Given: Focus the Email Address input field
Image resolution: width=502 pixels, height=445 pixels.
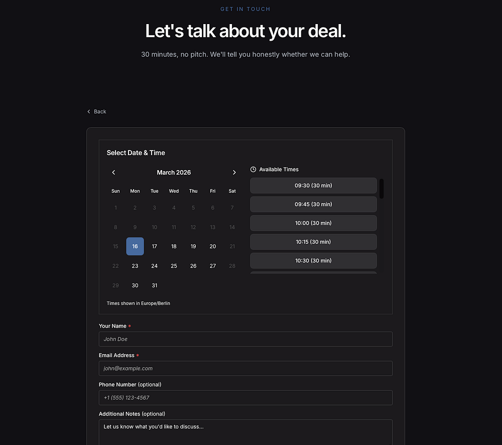Looking at the screenshot, I should [245, 369].
